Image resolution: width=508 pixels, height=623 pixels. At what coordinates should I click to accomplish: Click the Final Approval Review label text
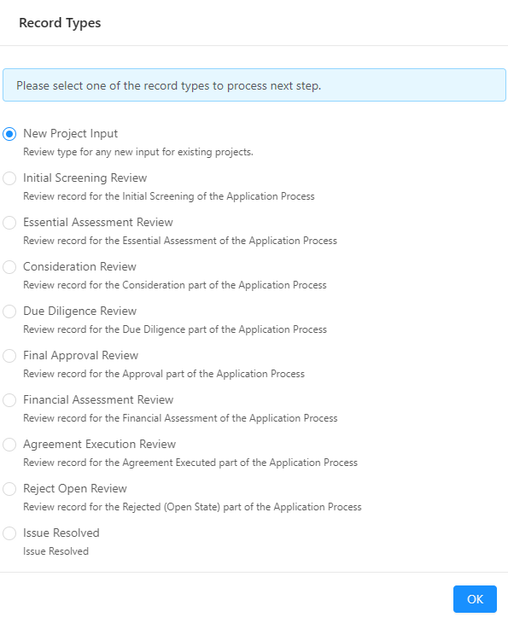[81, 355]
